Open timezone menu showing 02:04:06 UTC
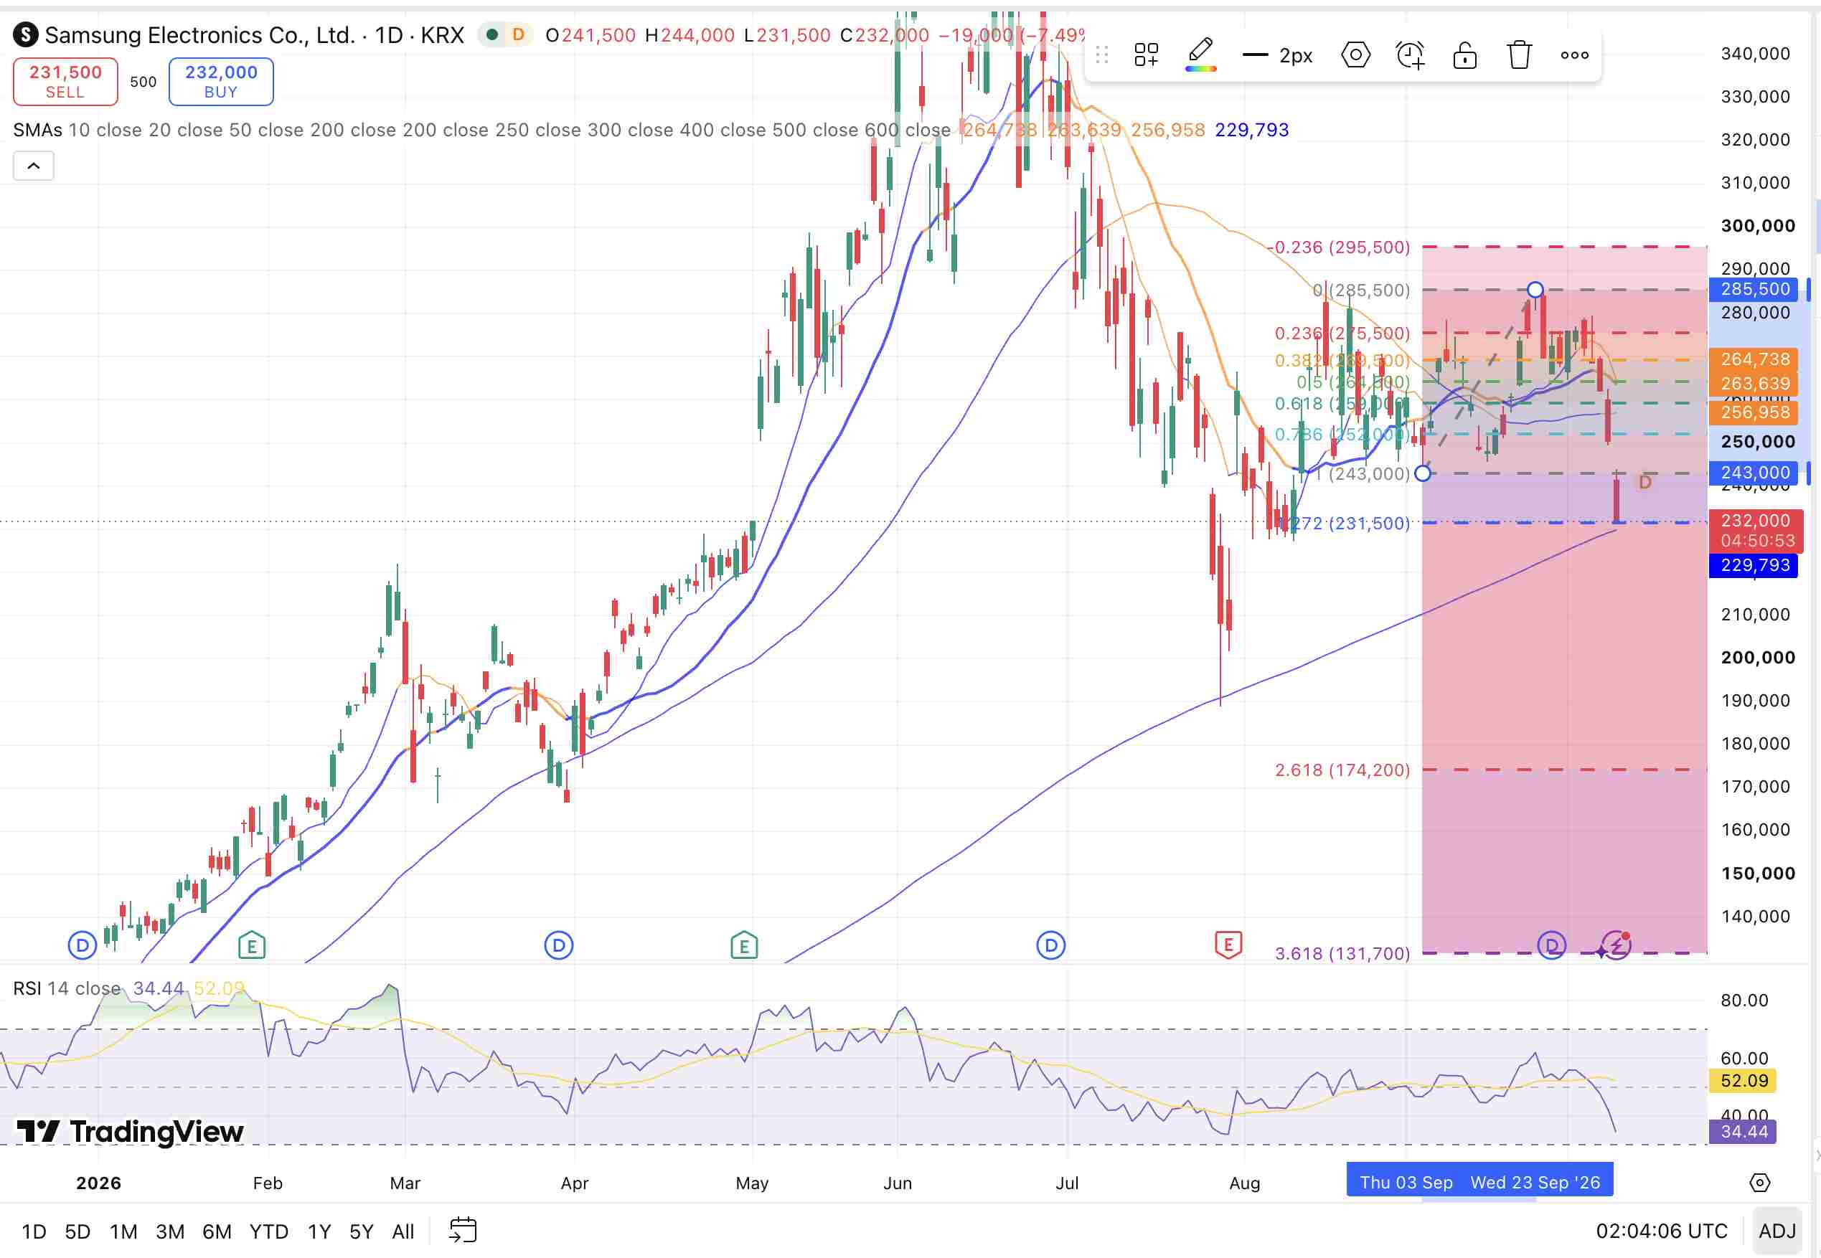Image resolution: width=1821 pixels, height=1258 pixels. click(1661, 1231)
